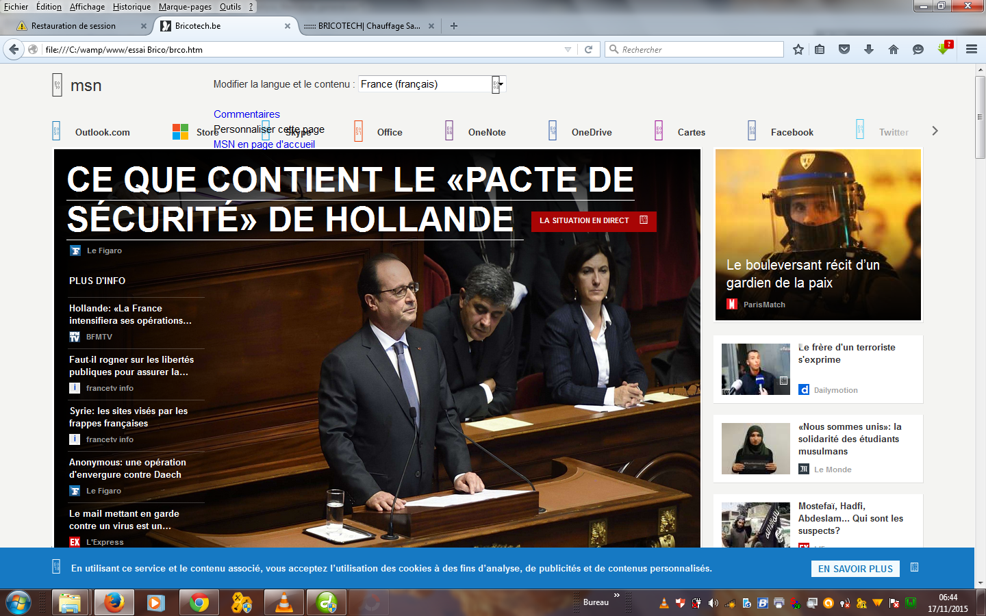Open the Twitter link
The image size is (986, 616).
[x=894, y=132]
